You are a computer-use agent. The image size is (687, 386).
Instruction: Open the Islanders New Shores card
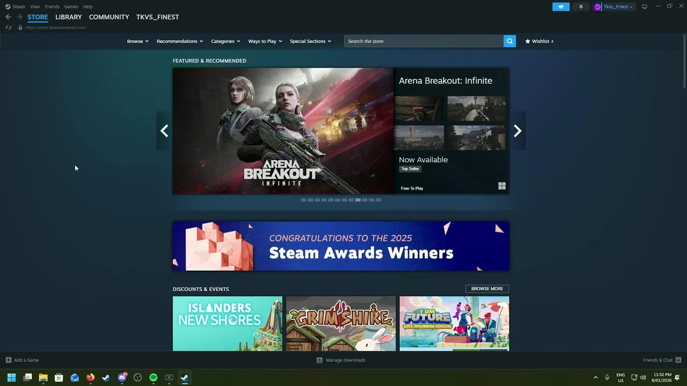[228, 324]
